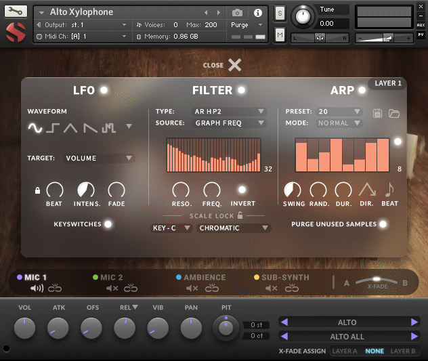Set the ARP beat note value
Image resolution: width=428 pixels, height=361 pixels.
click(389, 190)
